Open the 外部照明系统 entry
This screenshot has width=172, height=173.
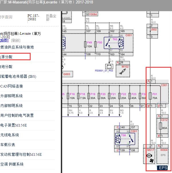tap(11, 96)
